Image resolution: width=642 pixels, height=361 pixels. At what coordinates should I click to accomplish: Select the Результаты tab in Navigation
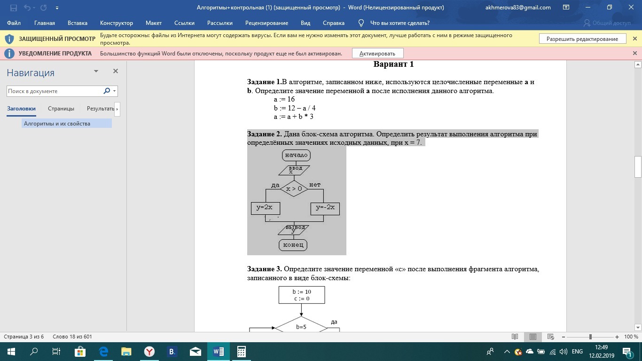tap(101, 109)
